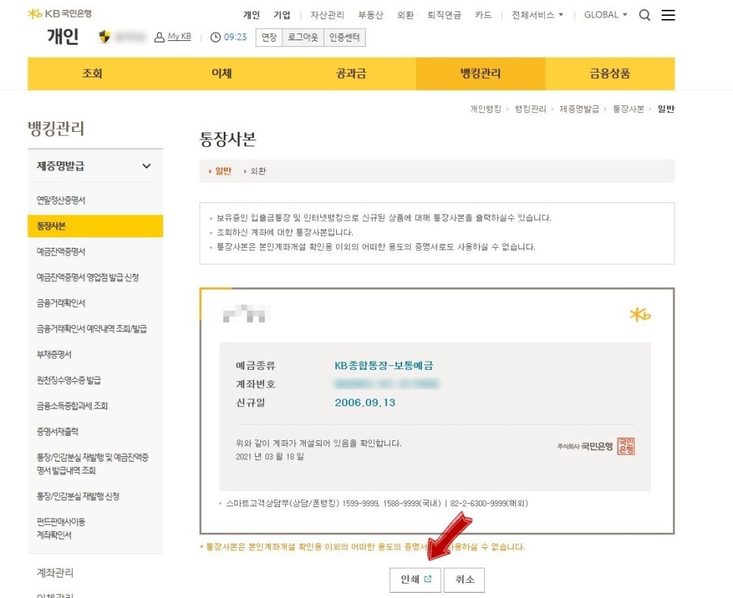Screen dimensions: 733x598
Task: Open the 조회 main menu
Action: [92, 74]
